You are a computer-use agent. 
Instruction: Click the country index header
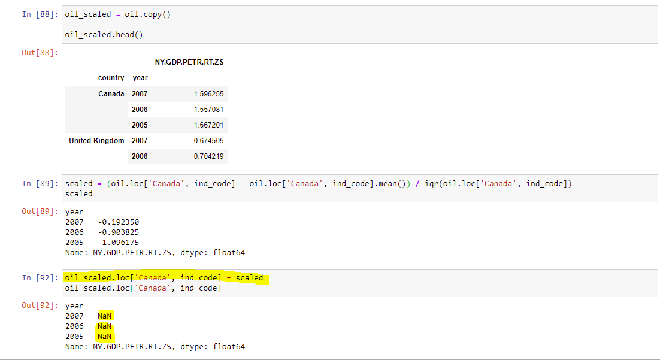(x=111, y=78)
